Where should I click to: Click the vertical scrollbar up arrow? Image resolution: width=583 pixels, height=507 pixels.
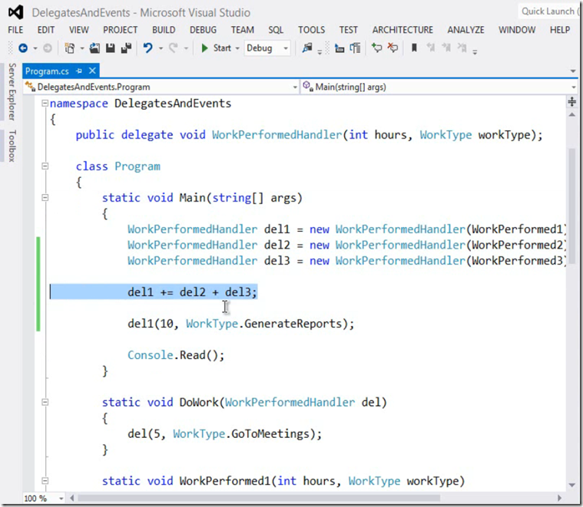click(571, 115)
